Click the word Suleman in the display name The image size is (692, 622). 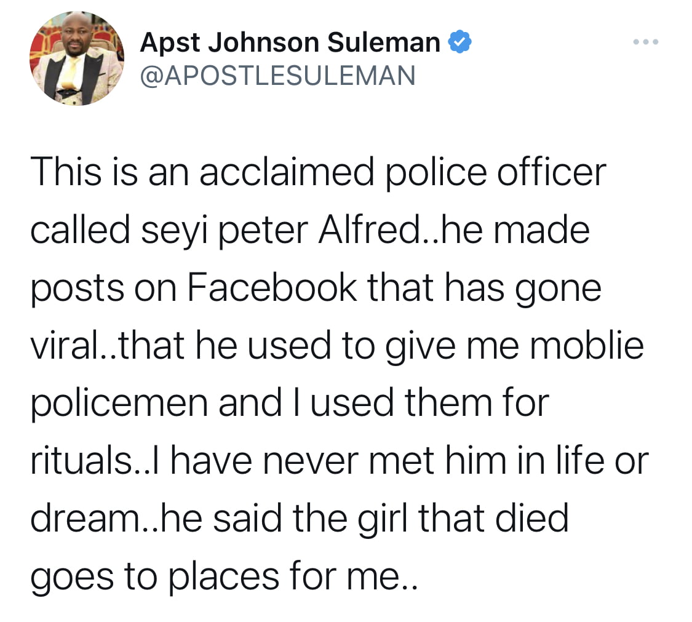pyautogui.click(x=383, y=42)
